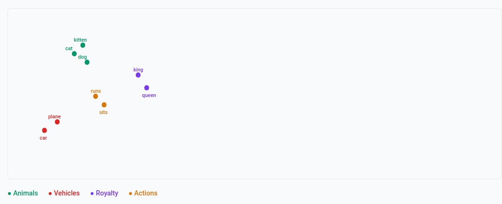The image size is (502, 204).
Task: Select the cat embedding dot
Action: tap(74, 54)
